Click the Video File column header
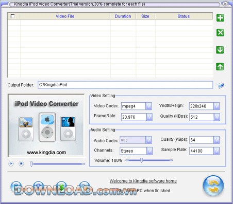 click(x=65, y=16)
